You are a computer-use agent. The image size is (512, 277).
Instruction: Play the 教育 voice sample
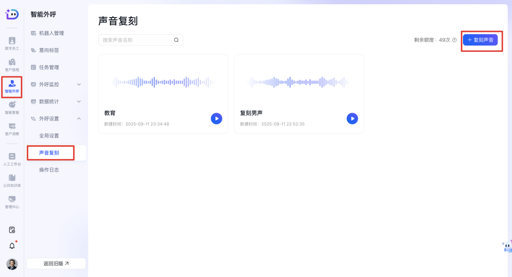tap(216, 118)
